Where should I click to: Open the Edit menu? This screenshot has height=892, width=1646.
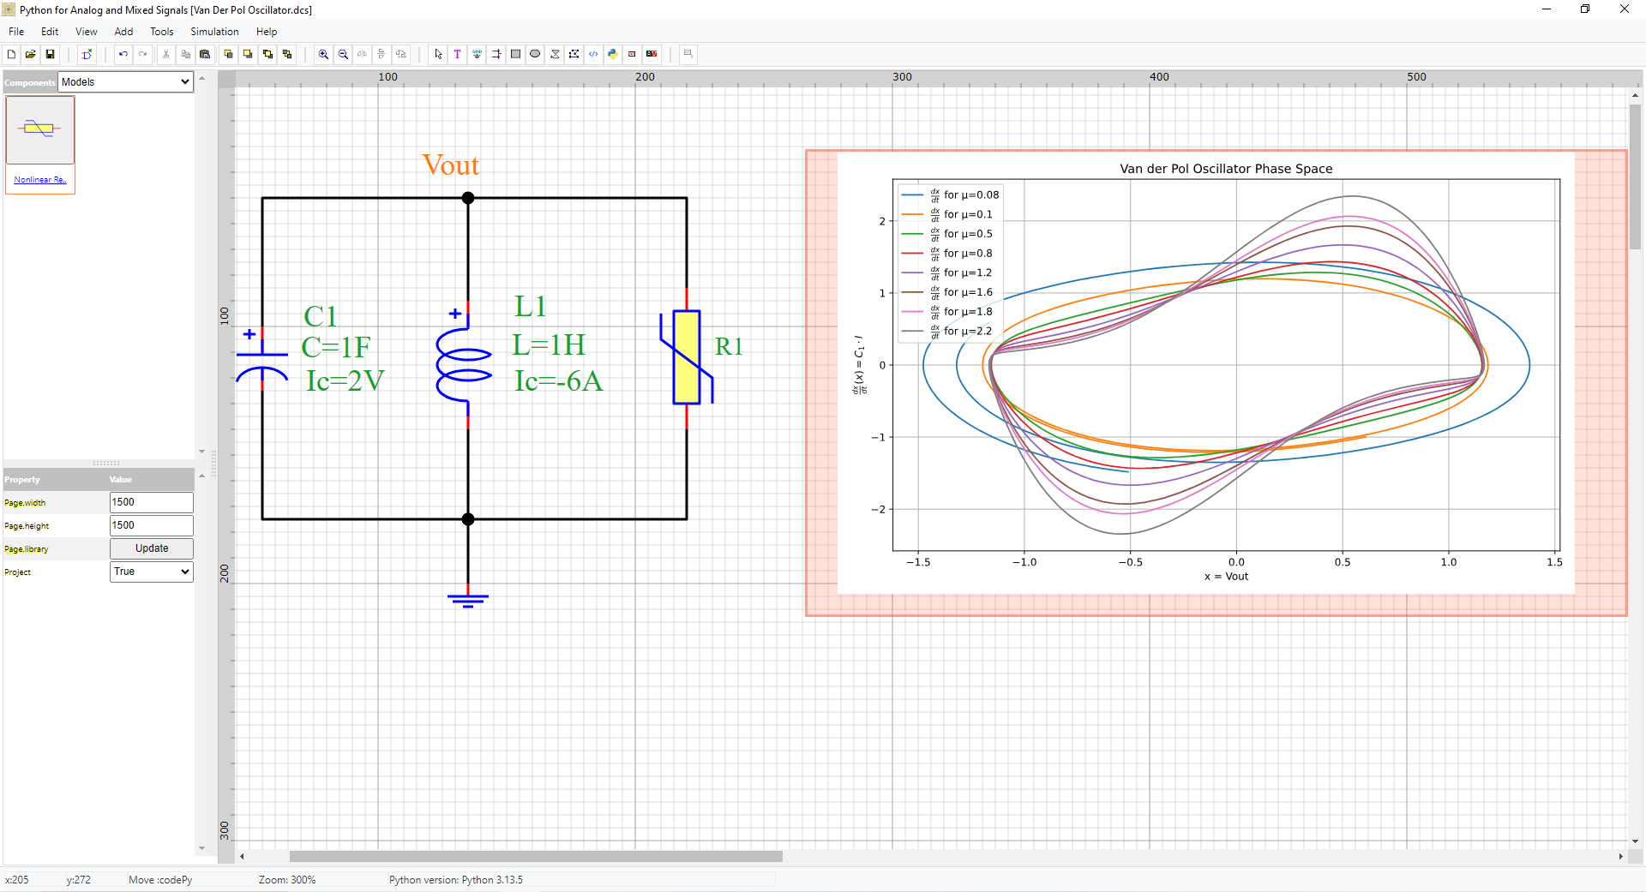point(50,32)
